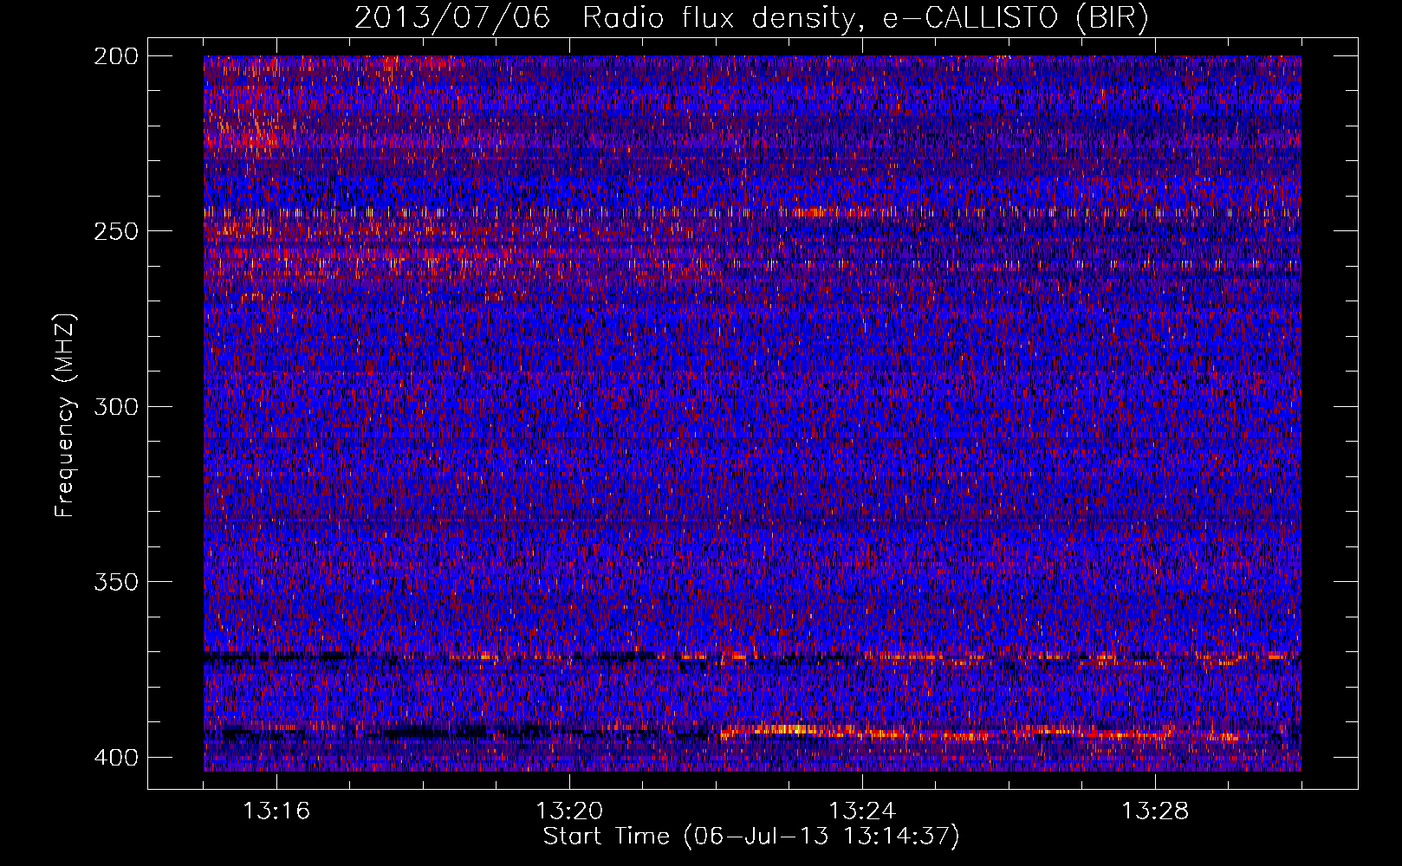Click the 300 frequency tick label

pos(115,406)
